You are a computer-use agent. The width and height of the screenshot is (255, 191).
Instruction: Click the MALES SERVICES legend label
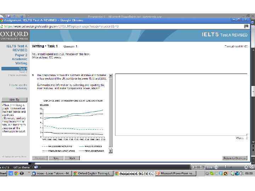click(93, 146)
